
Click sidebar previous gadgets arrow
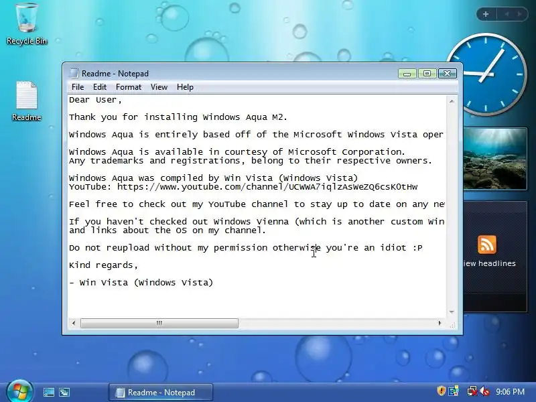(x=507, y=14)
